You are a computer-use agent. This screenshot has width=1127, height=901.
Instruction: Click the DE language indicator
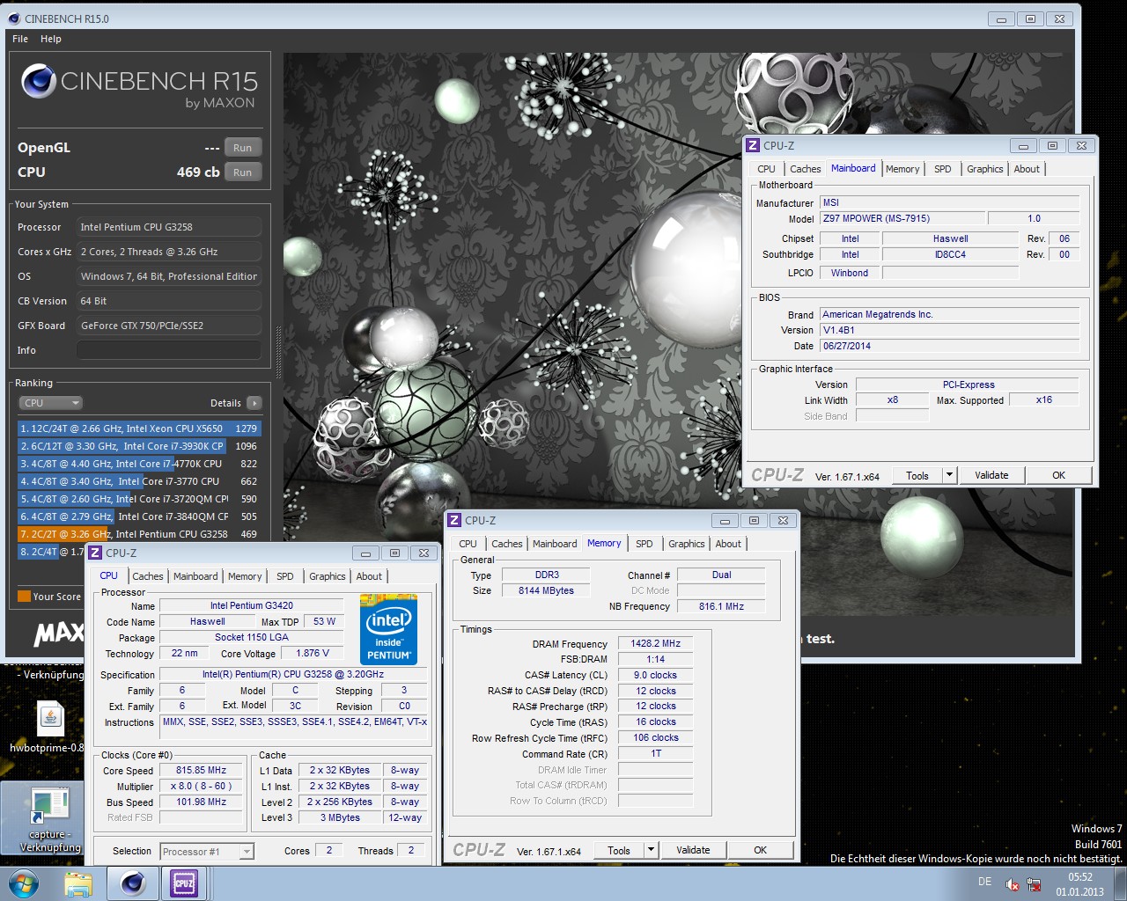984,882
